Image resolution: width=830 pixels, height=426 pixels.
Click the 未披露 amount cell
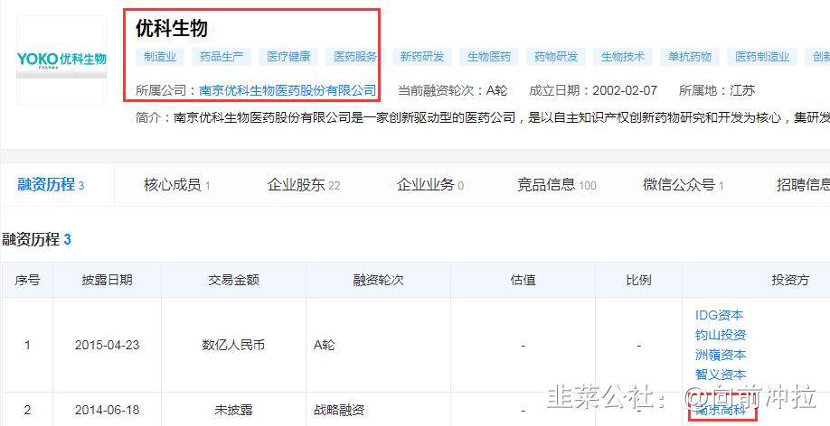coord(233,410)
